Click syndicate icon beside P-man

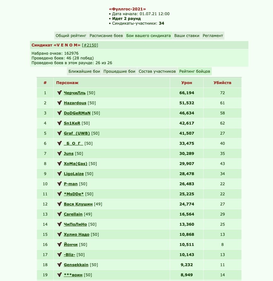point(59,184)
